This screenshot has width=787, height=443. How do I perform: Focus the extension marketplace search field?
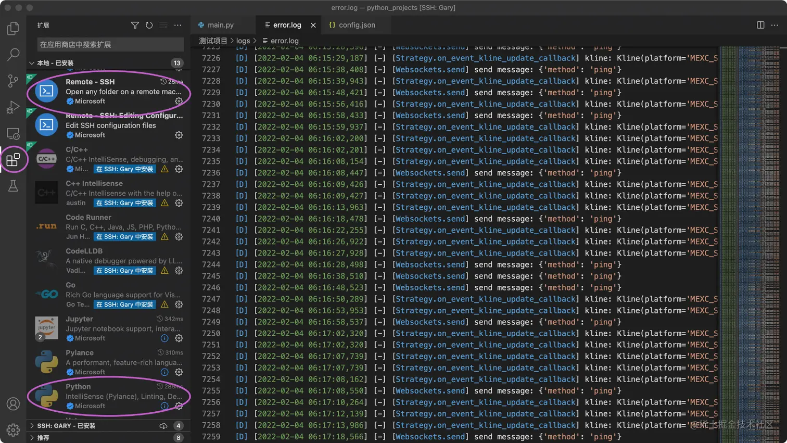(110, 44)
